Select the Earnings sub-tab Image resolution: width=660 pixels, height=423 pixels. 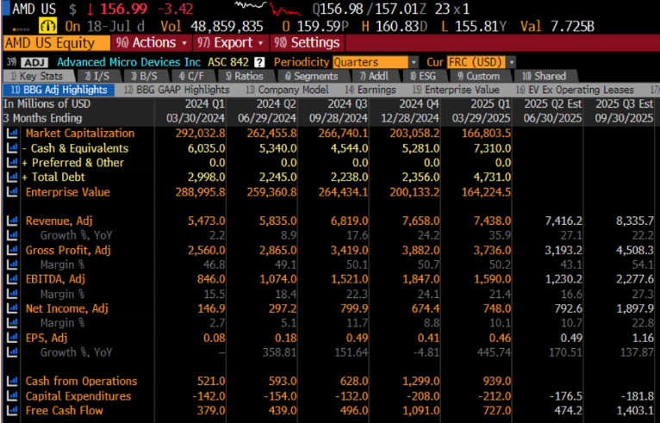[x=370, y=90]
